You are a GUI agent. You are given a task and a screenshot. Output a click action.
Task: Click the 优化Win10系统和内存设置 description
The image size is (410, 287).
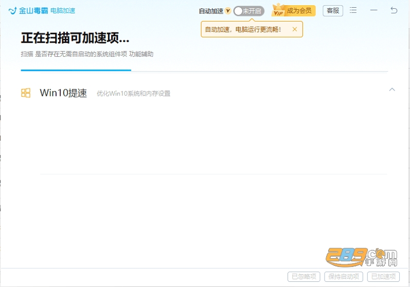pos(134,93)
